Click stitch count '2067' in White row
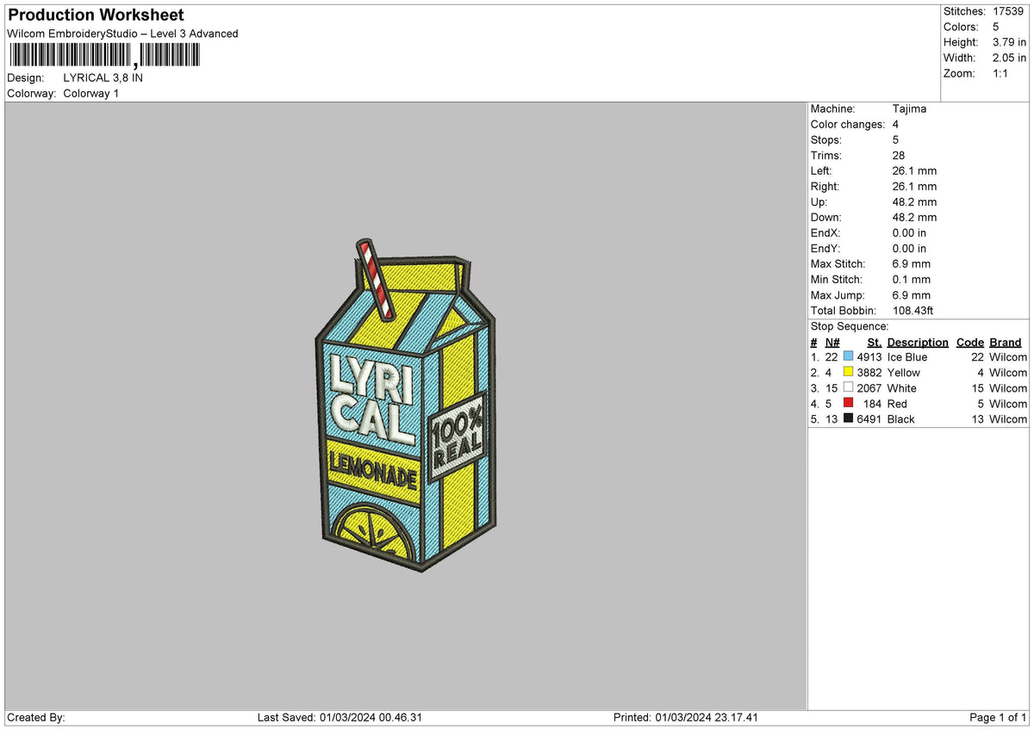Screen dimensions: 1034x730 tap(869, 387)
